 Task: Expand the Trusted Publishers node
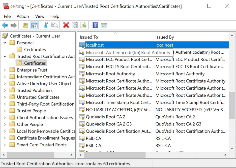pyautogui.click(x=5, y=90)
